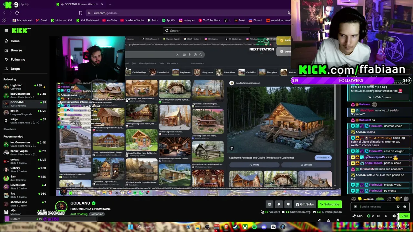Open the chat emote picker
The image size is (413, 232).
click(x=405, y=207)
